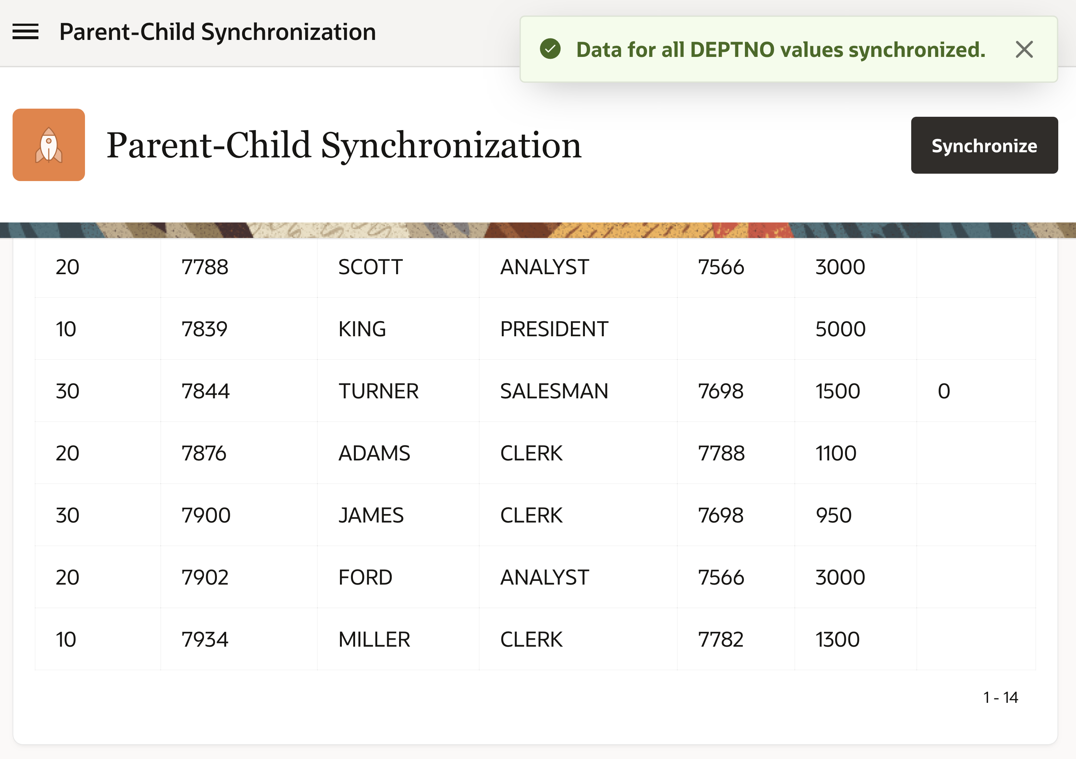Open the navigation hamburger menu
This screenshot has width=1076, height=759.
click(x=27, y=31)
